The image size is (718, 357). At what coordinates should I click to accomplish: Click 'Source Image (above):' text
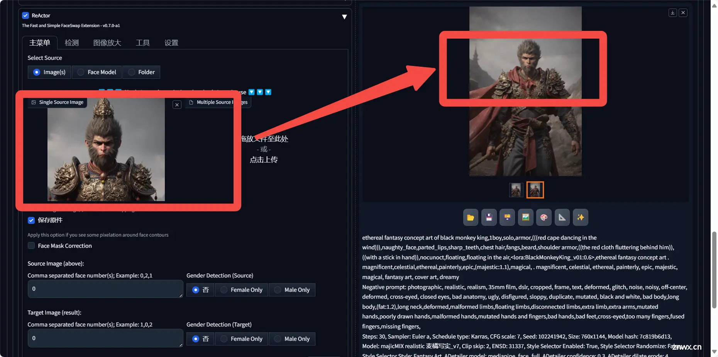[56, 264]
